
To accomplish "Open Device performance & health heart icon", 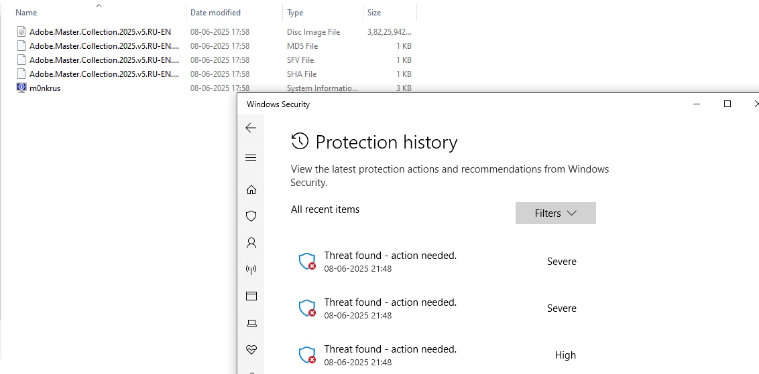I will [251, 349].
